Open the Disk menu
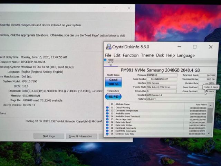 coord(160,55)
